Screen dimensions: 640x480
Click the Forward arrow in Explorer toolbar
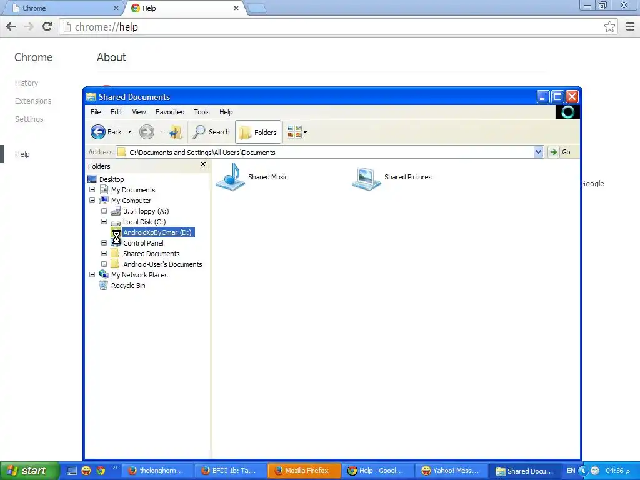[x=147, y=132]
